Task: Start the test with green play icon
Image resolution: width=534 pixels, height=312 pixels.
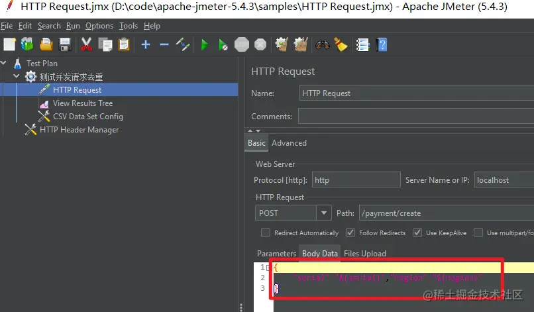Action: coord(204,44)
